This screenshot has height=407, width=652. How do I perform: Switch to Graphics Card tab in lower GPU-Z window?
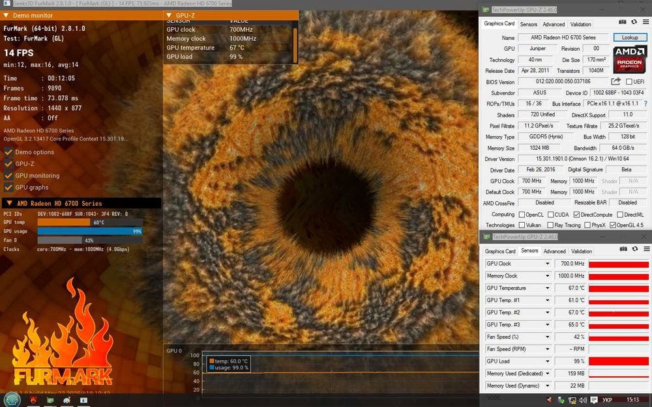pyautogui.click(x=500, y=251)
